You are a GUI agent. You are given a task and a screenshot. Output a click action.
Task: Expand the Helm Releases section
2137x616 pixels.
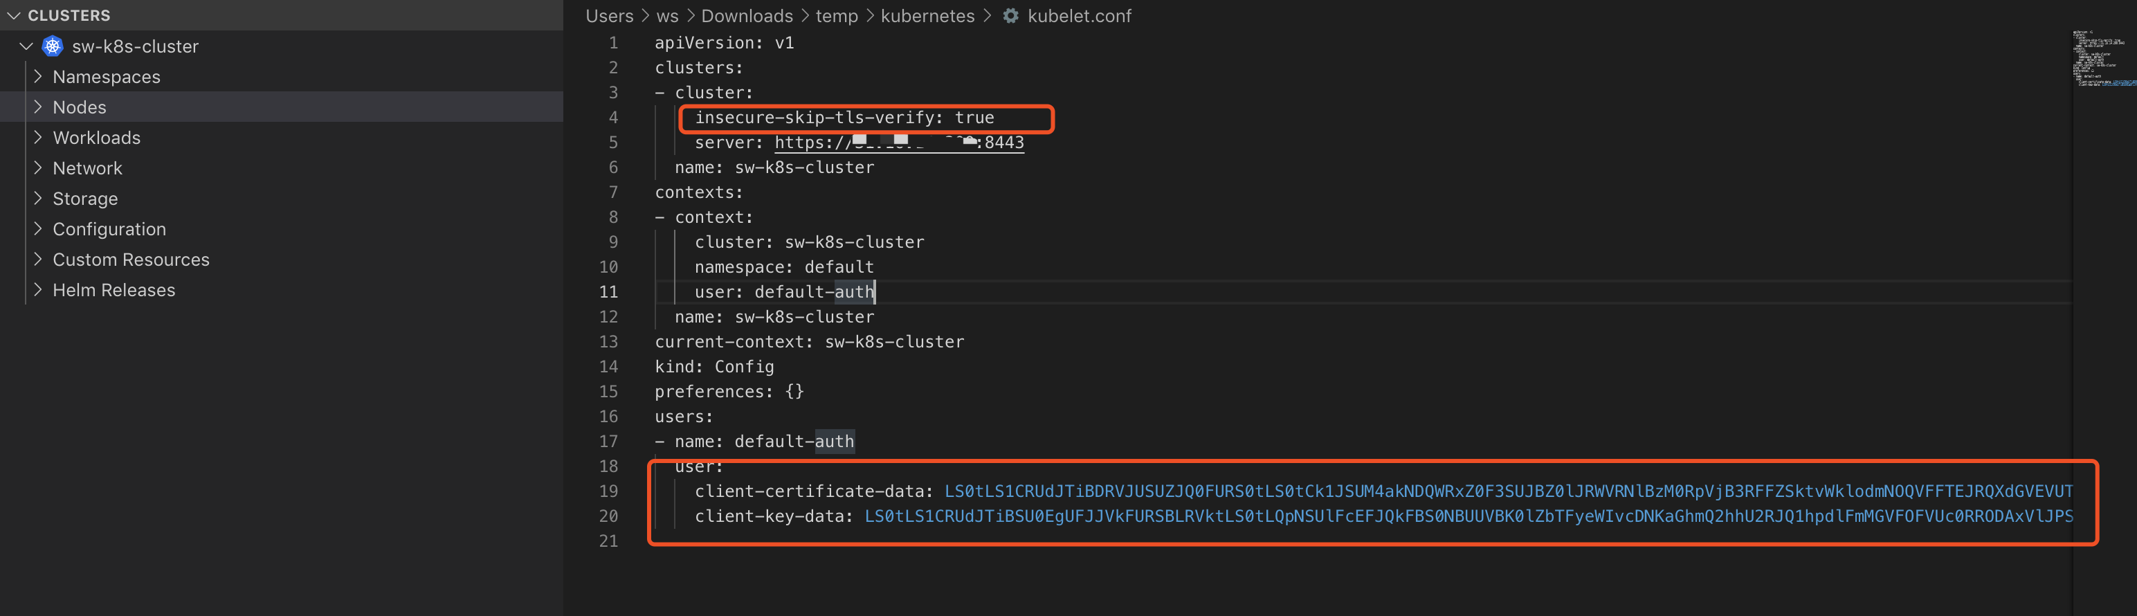coord(37,290)
